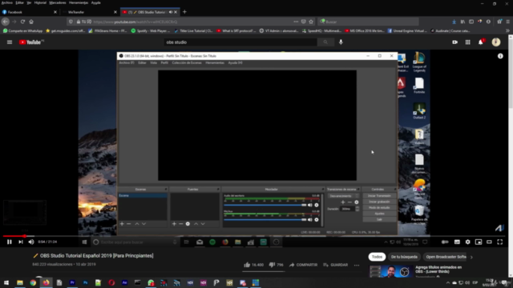Open a new browser tab

point(184,12)
